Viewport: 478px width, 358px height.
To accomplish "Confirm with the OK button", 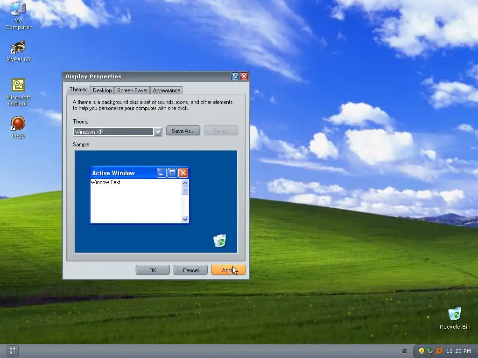I will tap(153, 270).
